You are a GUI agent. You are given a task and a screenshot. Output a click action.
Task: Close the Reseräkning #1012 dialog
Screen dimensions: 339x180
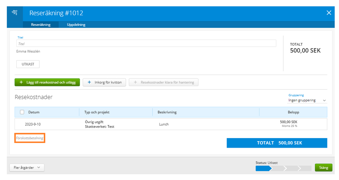[328, 13]
